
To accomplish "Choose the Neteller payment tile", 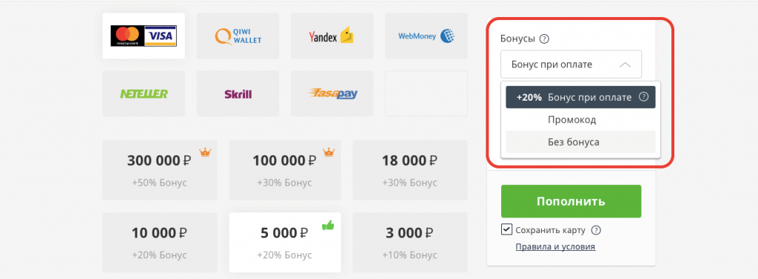I will pos(144,93).
